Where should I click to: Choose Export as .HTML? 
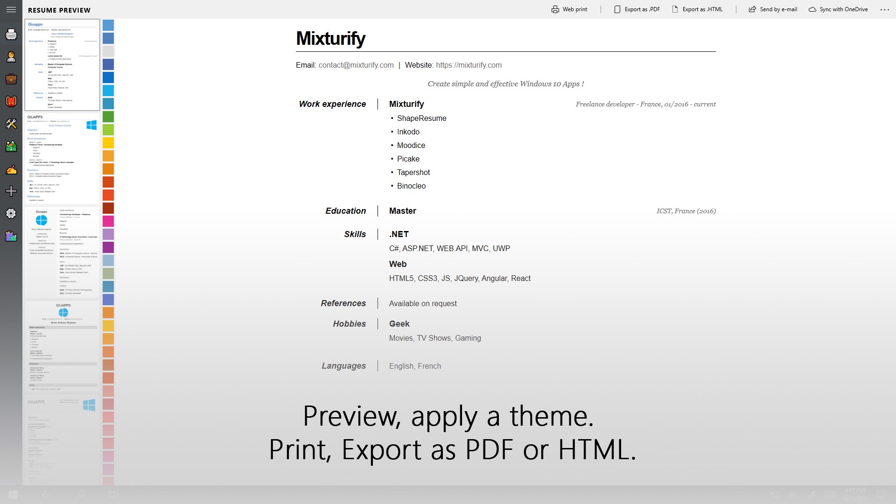pyautogui.click(x=697, y=9)
